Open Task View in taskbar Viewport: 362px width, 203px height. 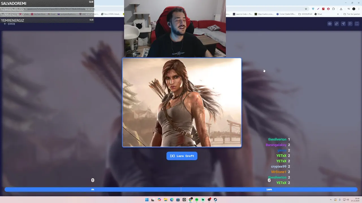coord(153,200)
